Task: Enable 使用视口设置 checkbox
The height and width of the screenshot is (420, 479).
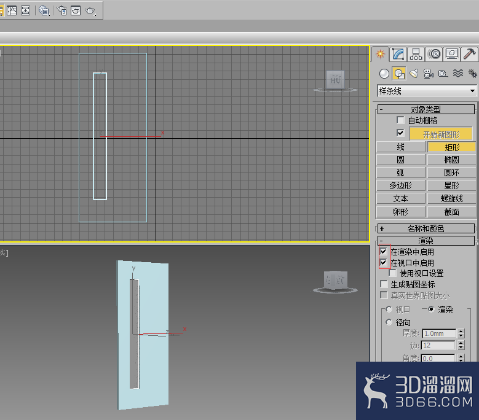Action: coord(393,273)
